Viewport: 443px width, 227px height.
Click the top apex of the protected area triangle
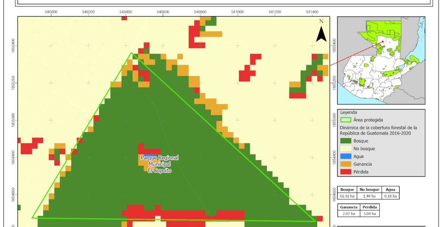(131, 53)
